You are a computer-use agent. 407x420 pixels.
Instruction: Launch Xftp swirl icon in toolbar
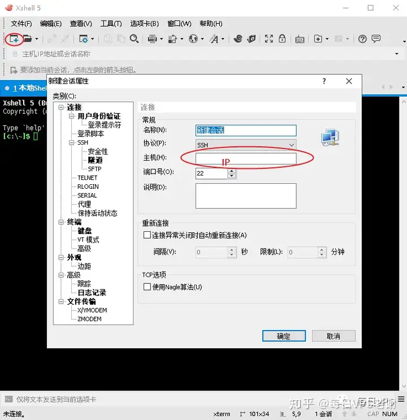(x=238, y=39)
